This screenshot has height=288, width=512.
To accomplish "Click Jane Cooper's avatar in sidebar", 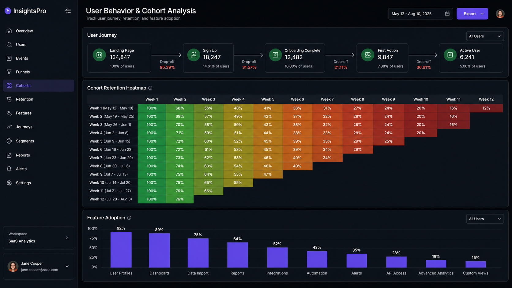I will pyautogui.click(x=13, y=266).
